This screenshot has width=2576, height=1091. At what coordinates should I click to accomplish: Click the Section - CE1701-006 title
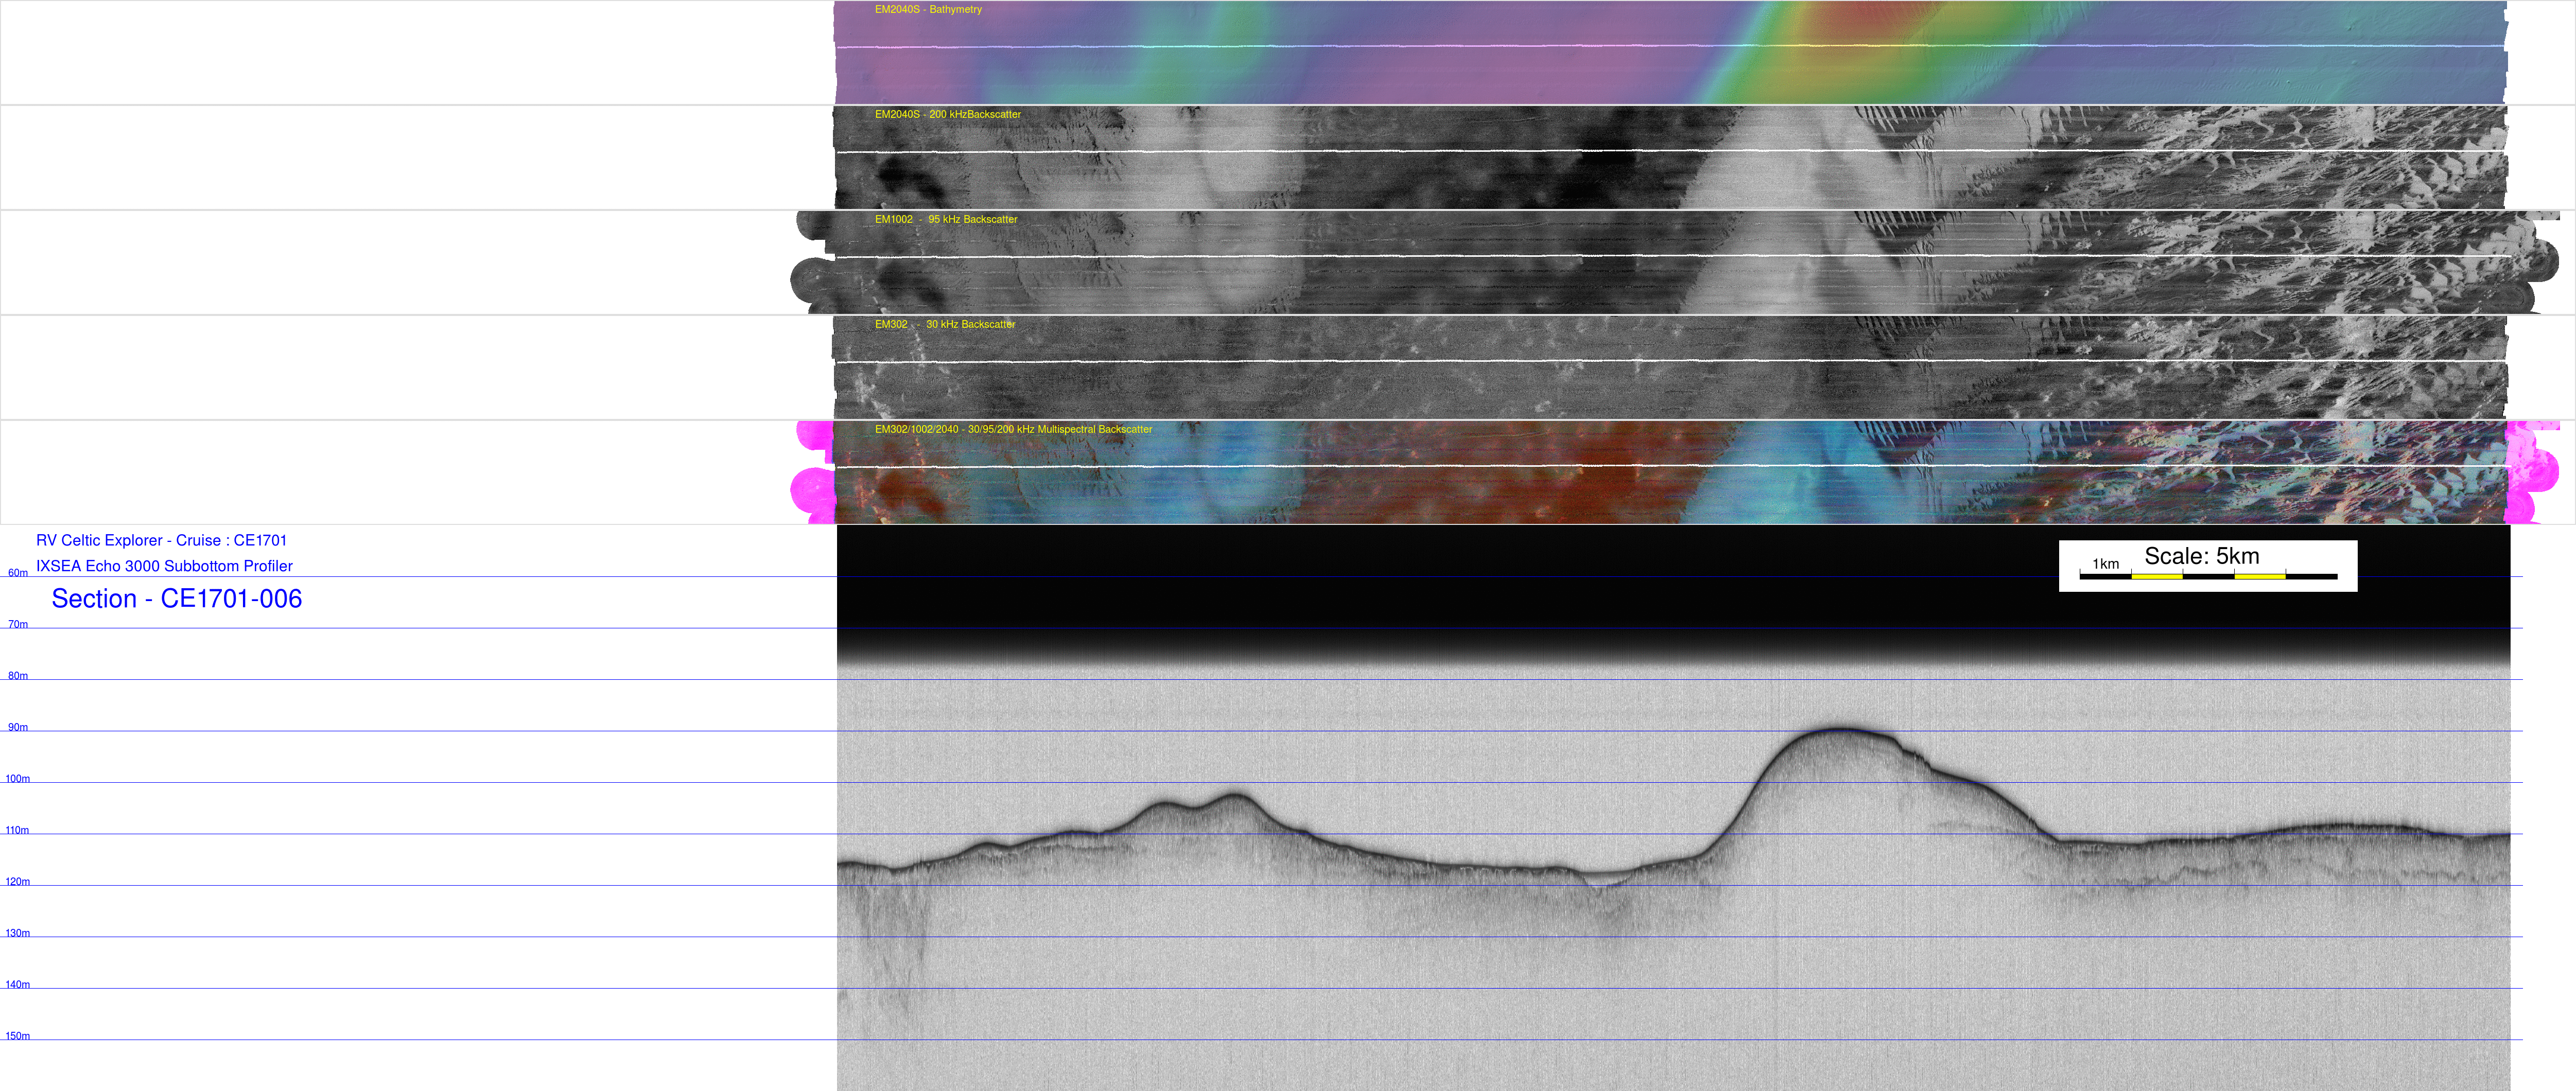(x=176, y=599)
